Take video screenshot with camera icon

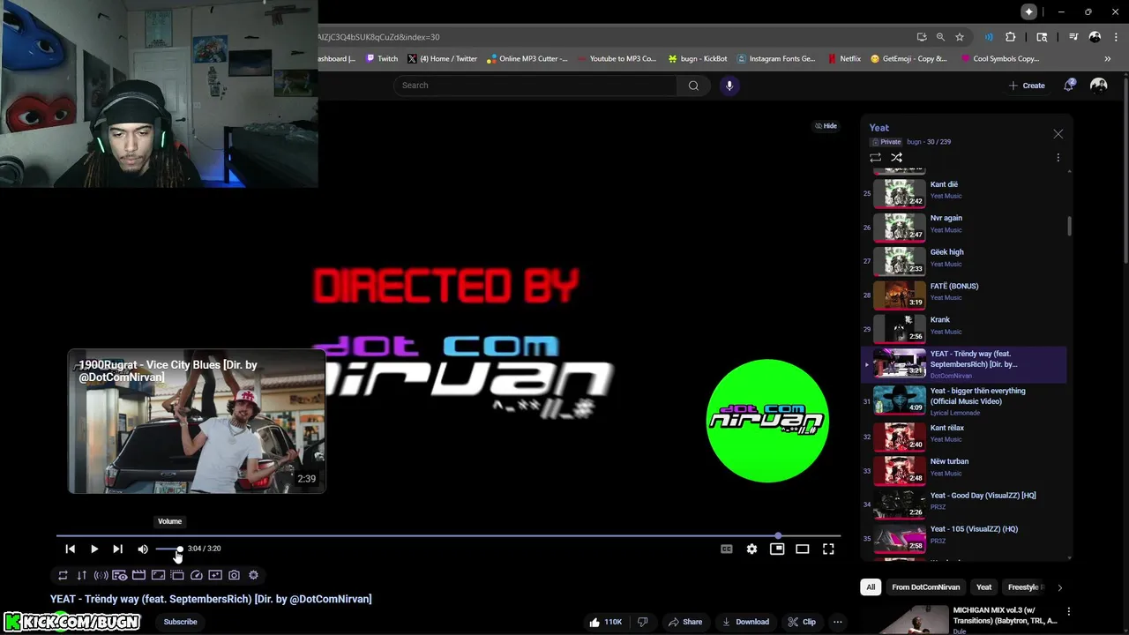pyautogui.click(x=234, y=575)
